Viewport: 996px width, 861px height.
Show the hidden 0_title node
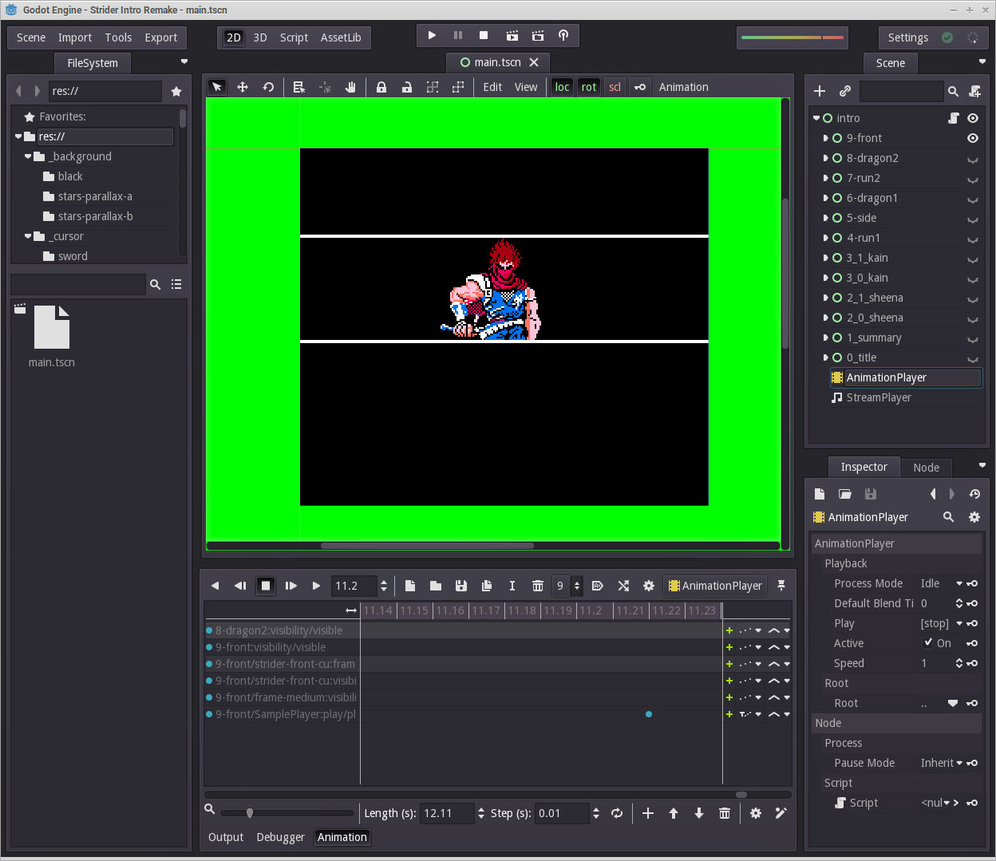coord(973,358)
